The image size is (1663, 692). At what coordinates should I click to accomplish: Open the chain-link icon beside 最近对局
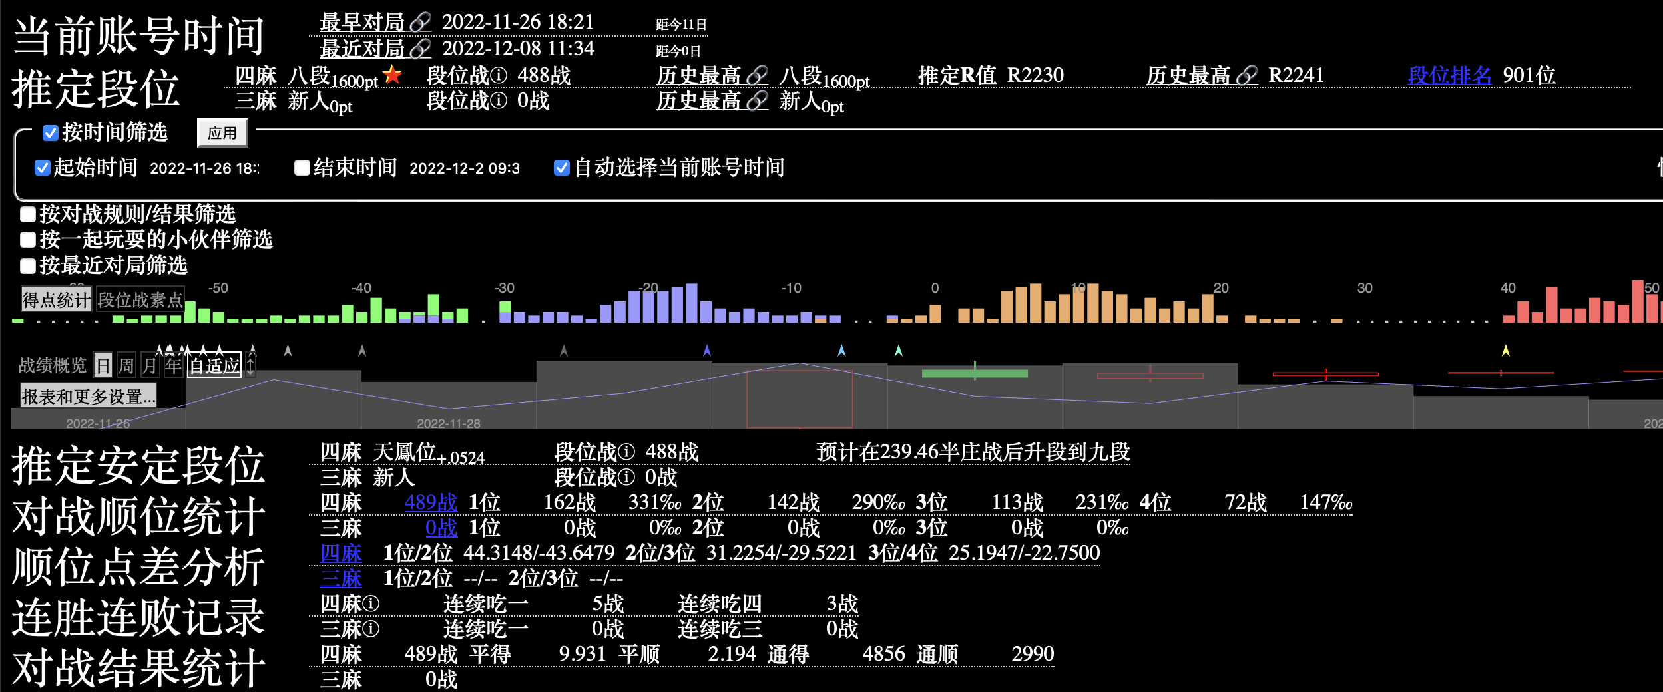[x=420, y=49]
